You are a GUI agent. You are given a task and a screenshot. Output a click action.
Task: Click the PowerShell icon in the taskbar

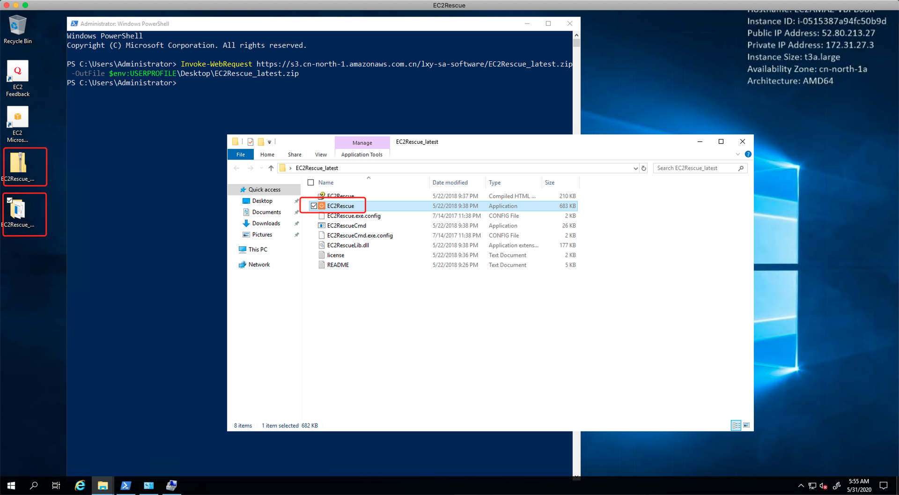pos(125,486)
